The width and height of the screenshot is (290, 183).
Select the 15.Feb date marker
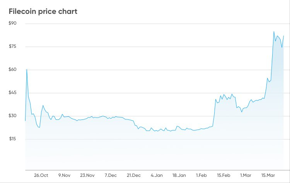224,175
